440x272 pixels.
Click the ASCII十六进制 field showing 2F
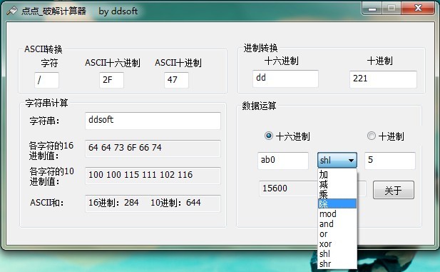(111, 80)
